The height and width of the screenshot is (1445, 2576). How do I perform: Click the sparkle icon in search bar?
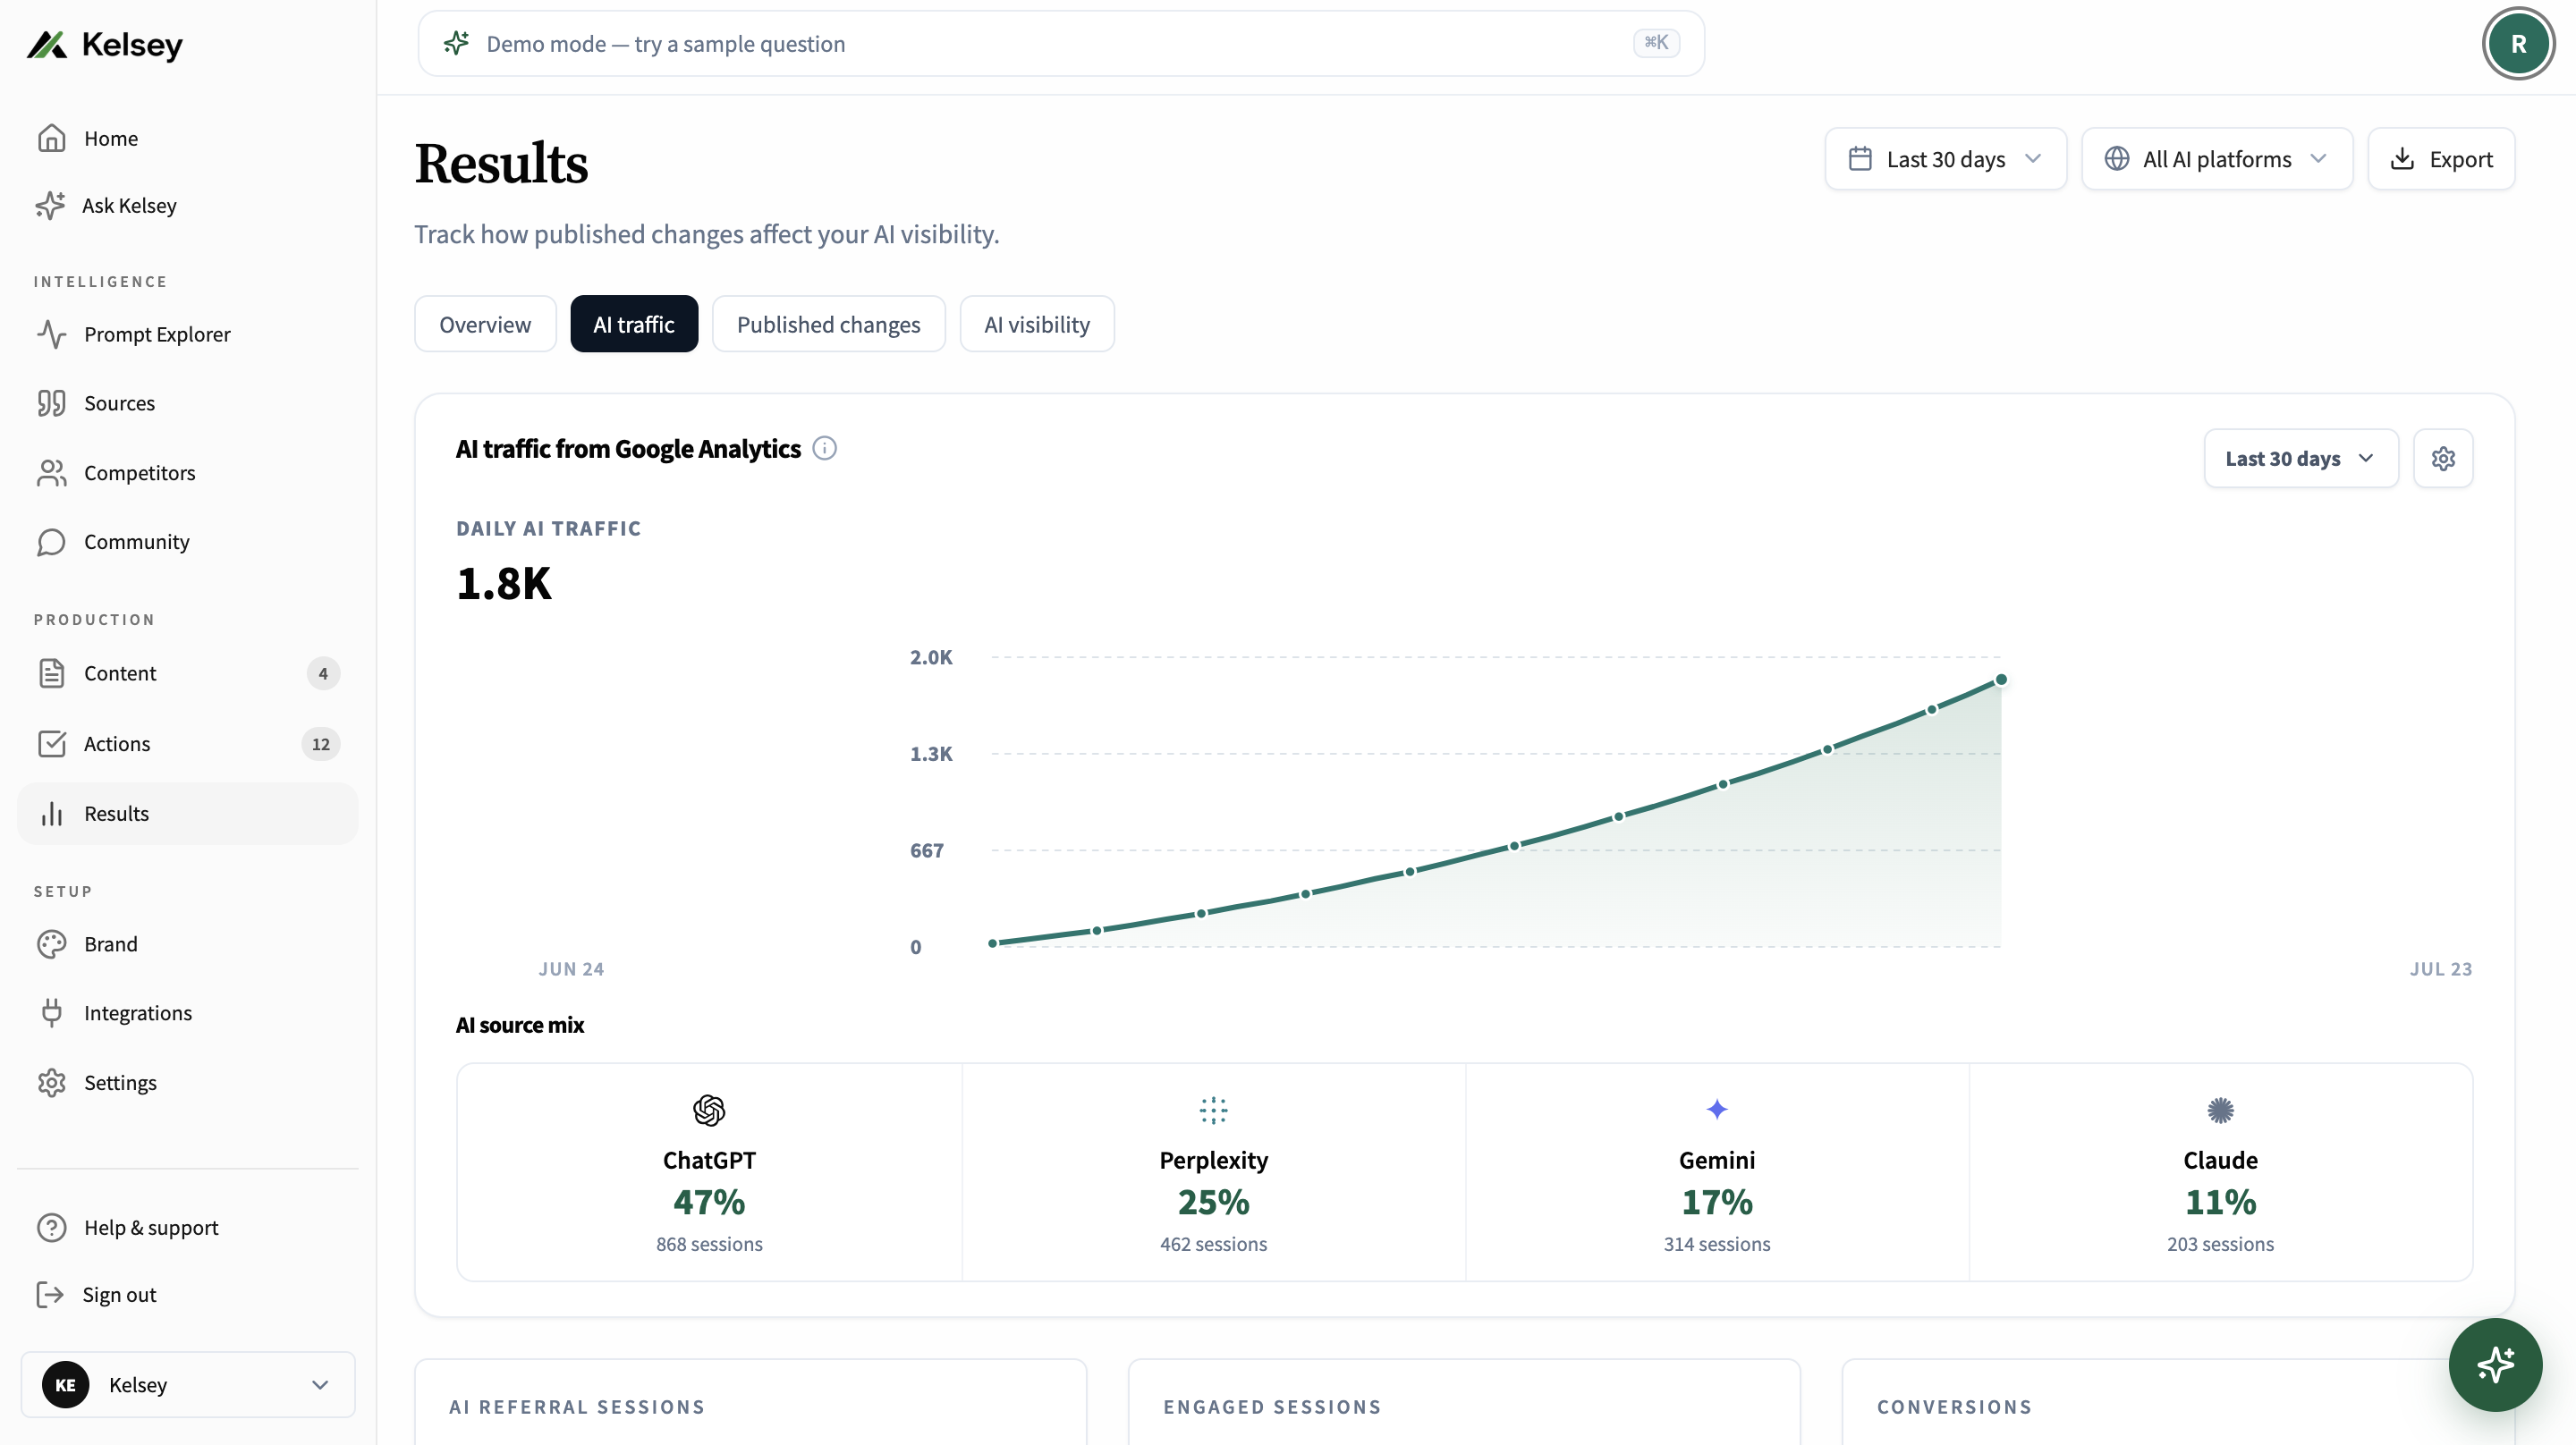[456, 43]
